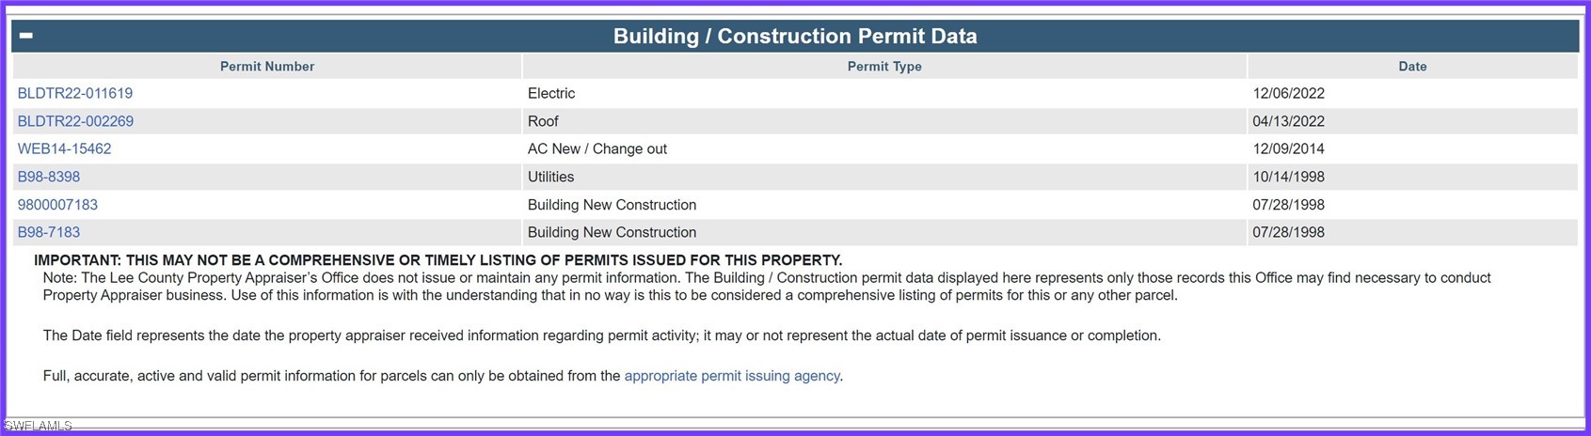Open permit B98-8398
This screenshot has height=436, width=1591.
[49, 177]
